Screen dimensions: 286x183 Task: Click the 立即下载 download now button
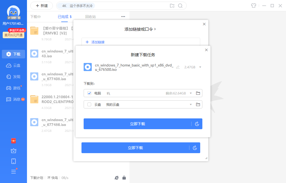(138, 124)
